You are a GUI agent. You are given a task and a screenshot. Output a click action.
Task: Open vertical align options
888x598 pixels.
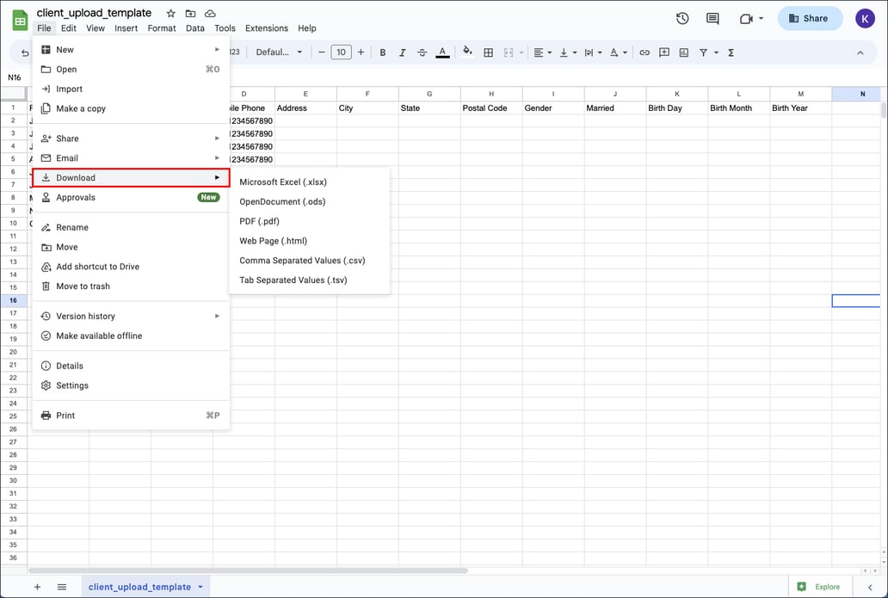click(x=567, y=52)
